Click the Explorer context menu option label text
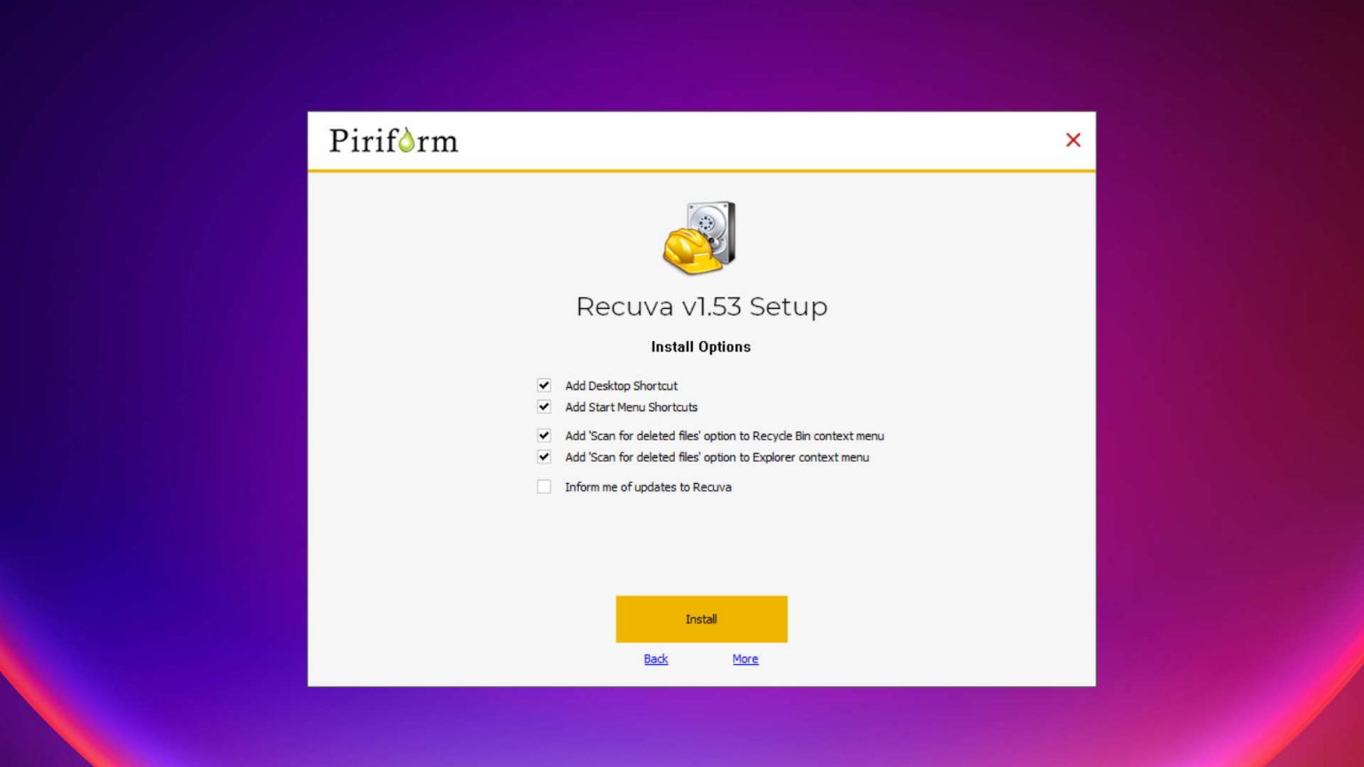1364x767 pixels. click(x=718, y=457)
